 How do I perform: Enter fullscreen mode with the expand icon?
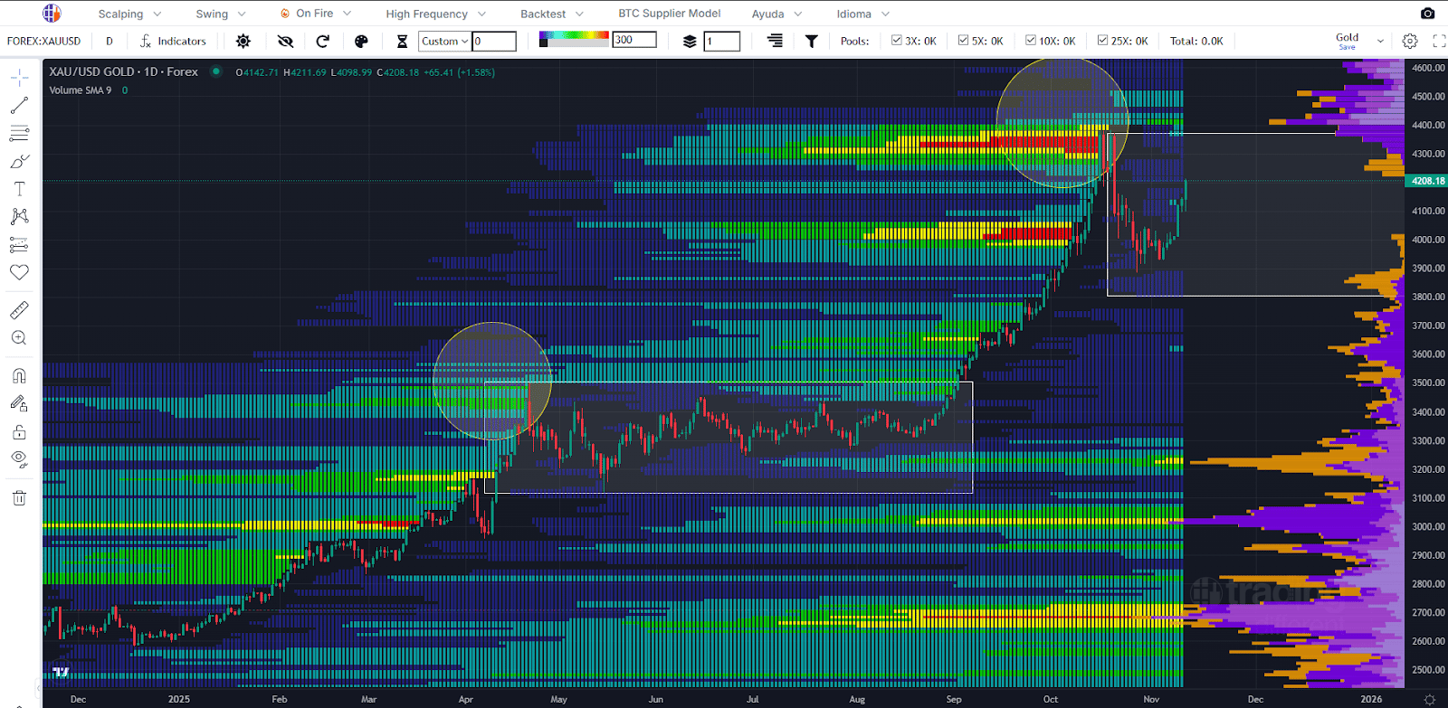click(x=1439, y=41)
